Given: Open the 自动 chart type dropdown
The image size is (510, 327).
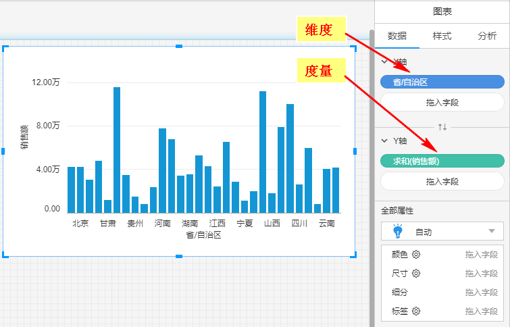Looking at the screenshot, I should pyautogui.click(x=491, y=232).
